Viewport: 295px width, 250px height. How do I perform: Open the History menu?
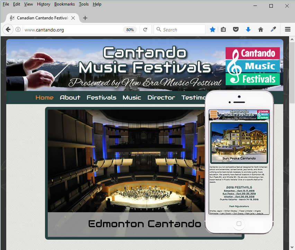44,4
